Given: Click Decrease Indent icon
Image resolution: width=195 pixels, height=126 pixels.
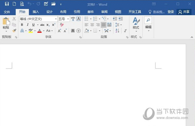Looking at the screenshot, I should click(115, 19).
